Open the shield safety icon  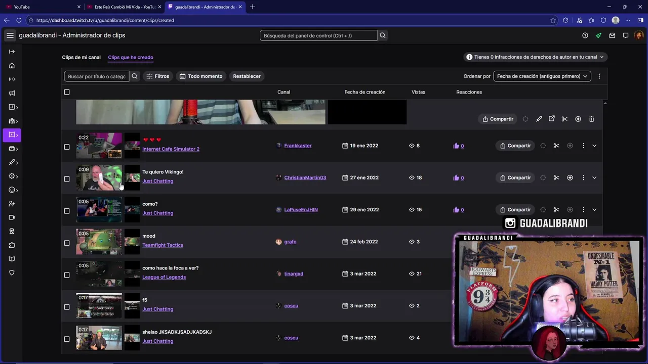click(12, 273)
